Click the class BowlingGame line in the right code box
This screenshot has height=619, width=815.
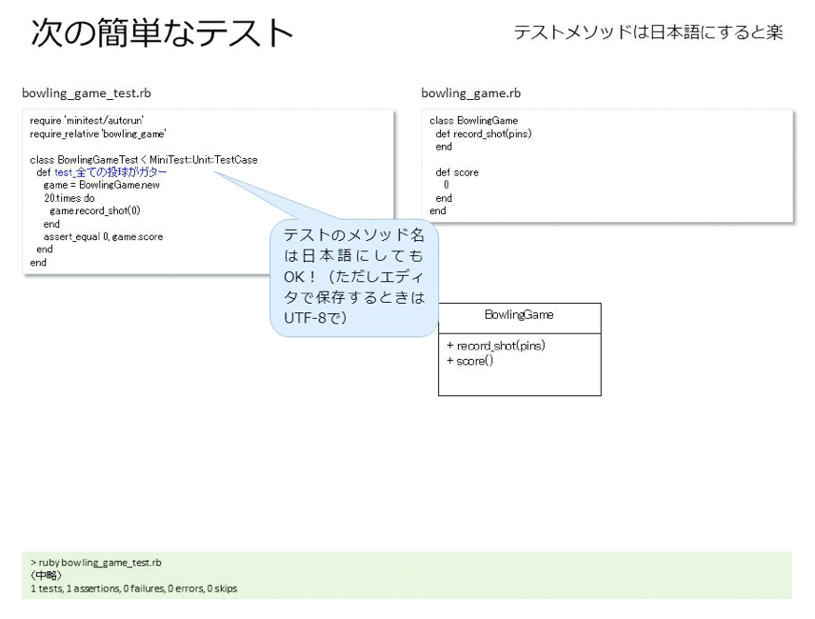coord(473,121)
